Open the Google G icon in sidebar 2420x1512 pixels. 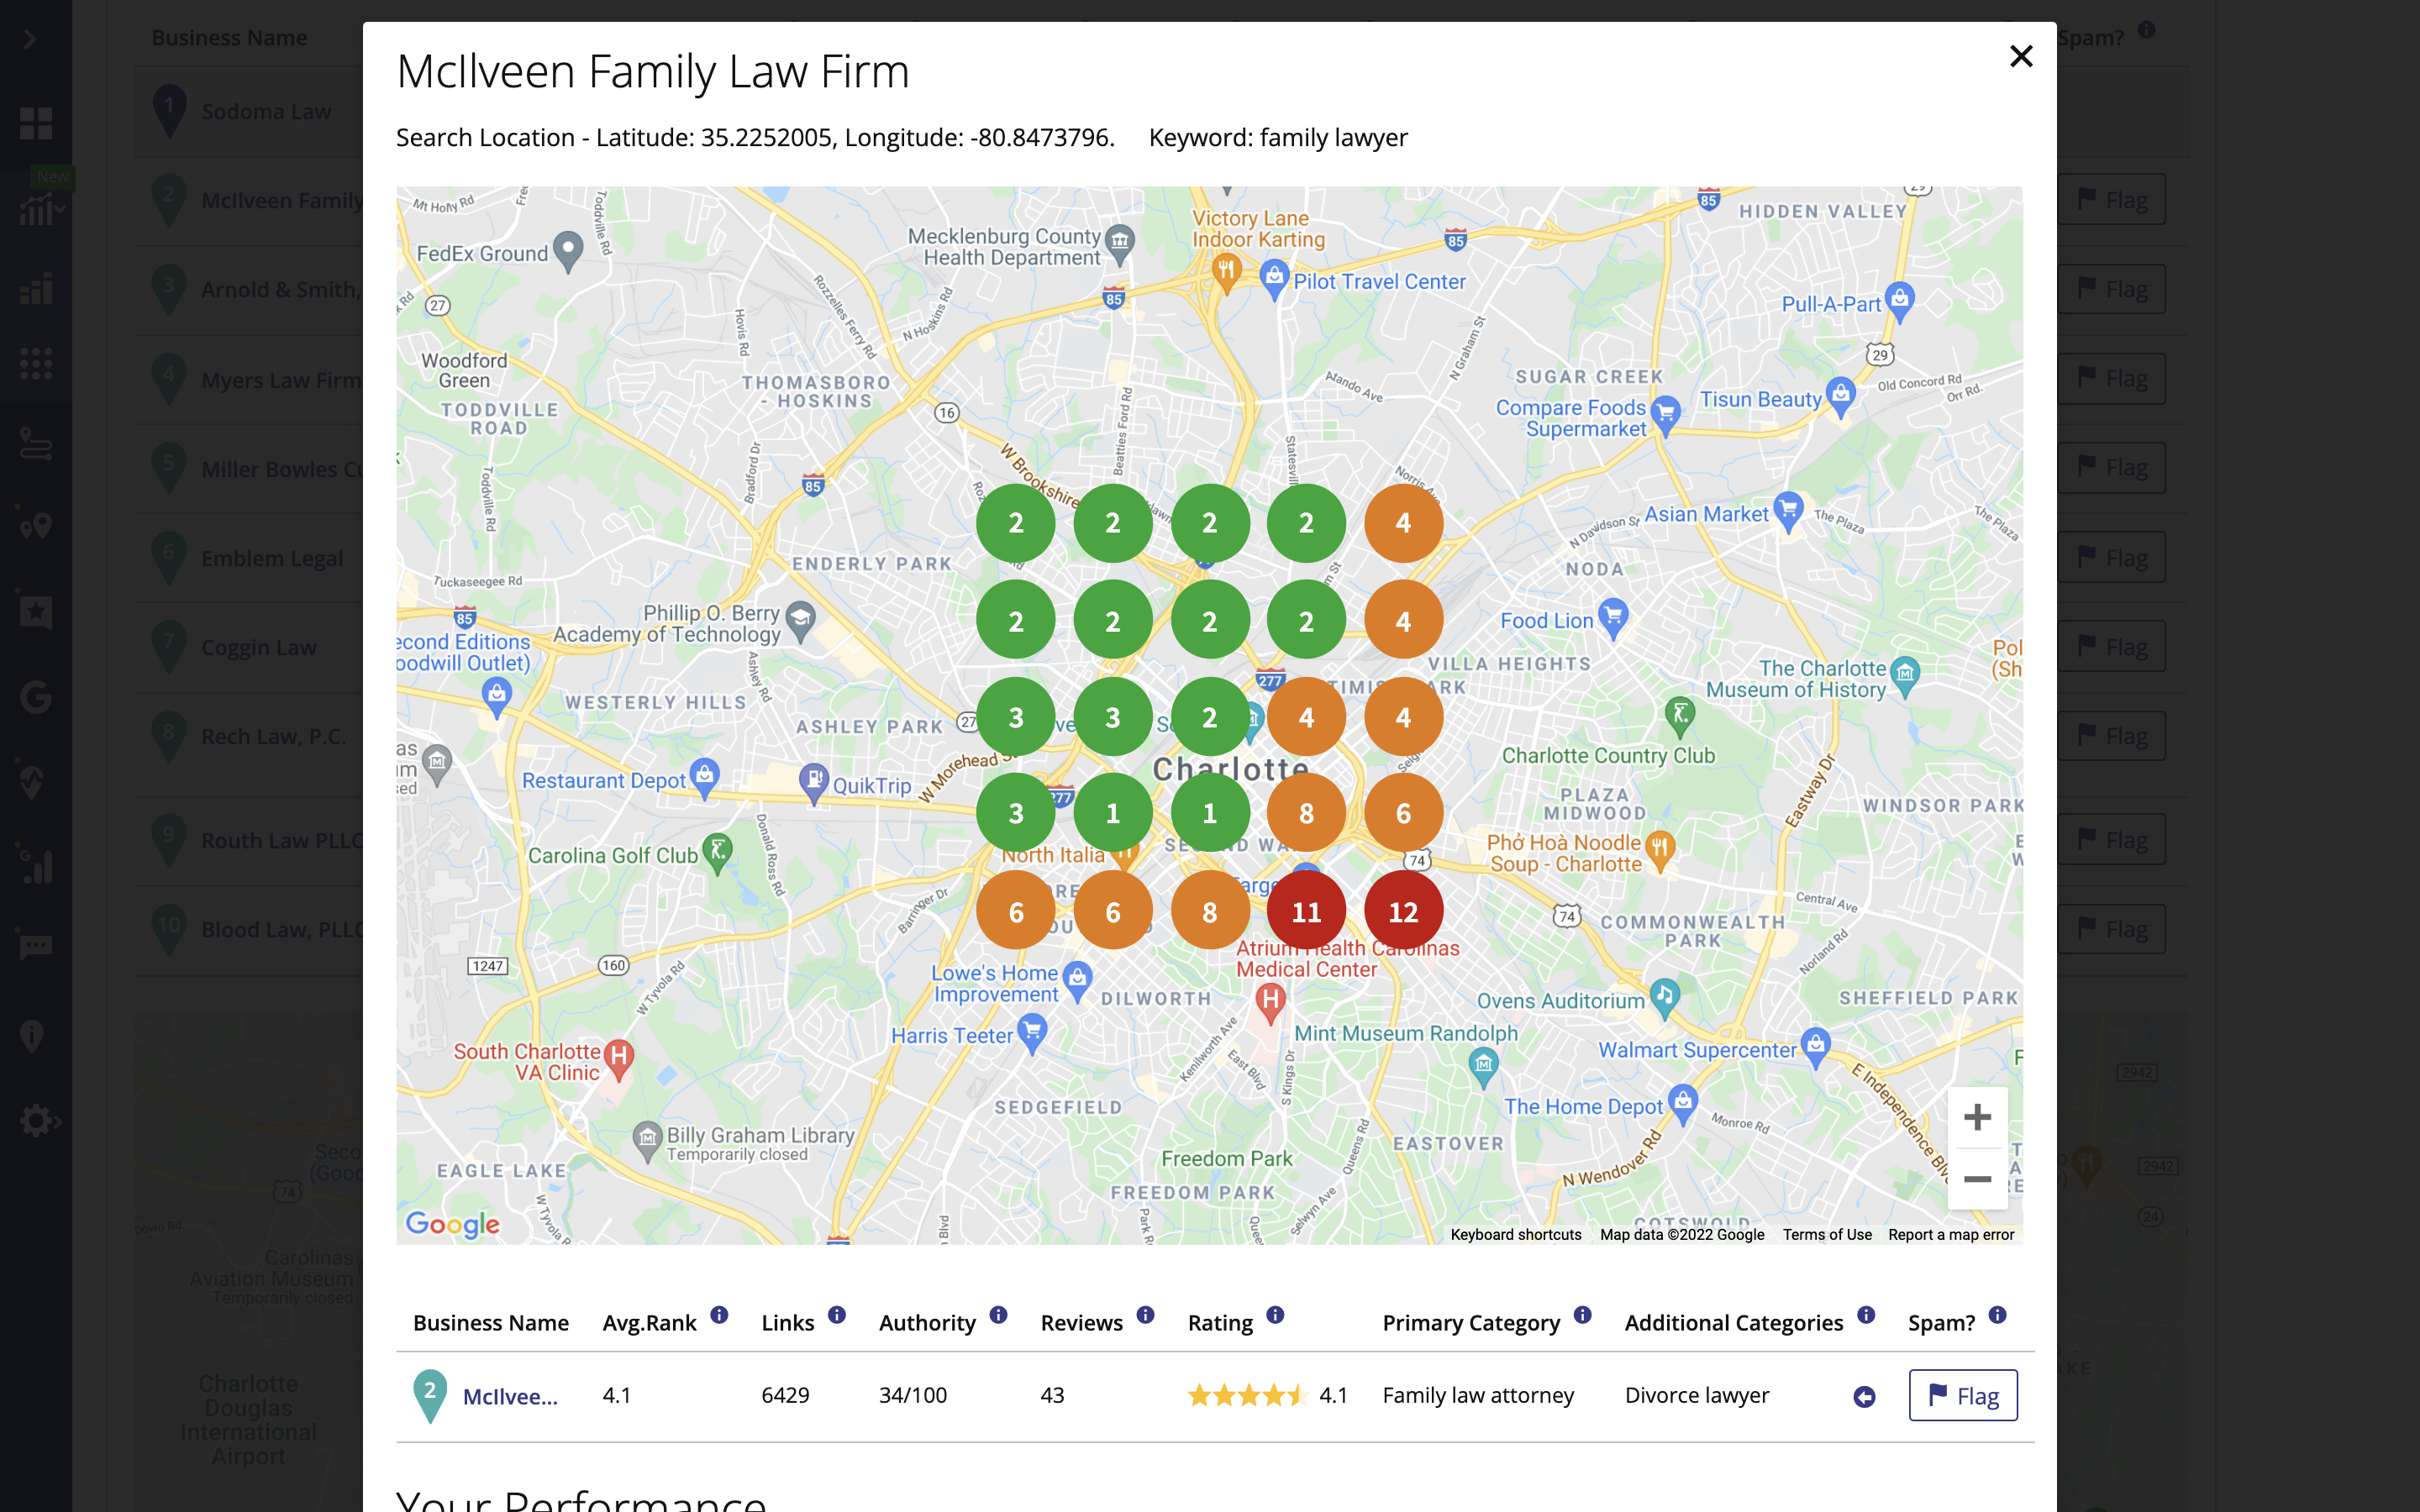36,696
